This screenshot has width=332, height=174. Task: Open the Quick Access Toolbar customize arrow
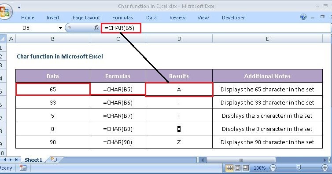pos(19,7)
